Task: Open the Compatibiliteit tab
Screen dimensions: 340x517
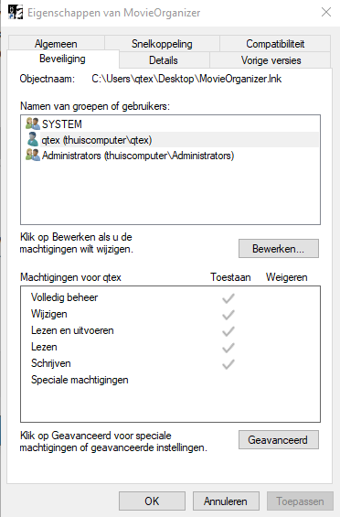Action: click(x=275, y=44)
